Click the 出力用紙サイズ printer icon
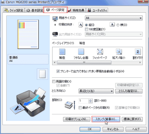This screenshot has width=149, height=134. pos(55,34)
